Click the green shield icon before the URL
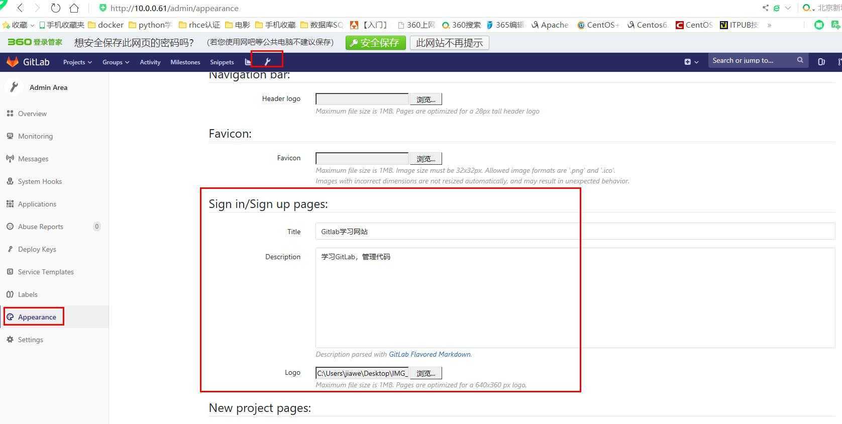 point(103,8)
